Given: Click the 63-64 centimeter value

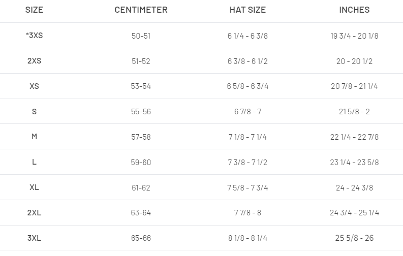Looking at the screenshot, I should pos(141,213).
